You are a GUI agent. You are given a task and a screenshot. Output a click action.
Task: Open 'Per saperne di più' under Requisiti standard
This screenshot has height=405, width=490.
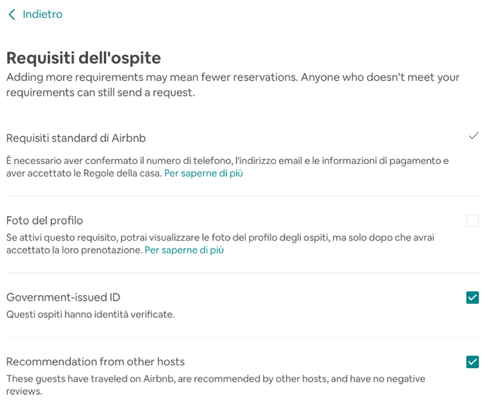(203, 173)
